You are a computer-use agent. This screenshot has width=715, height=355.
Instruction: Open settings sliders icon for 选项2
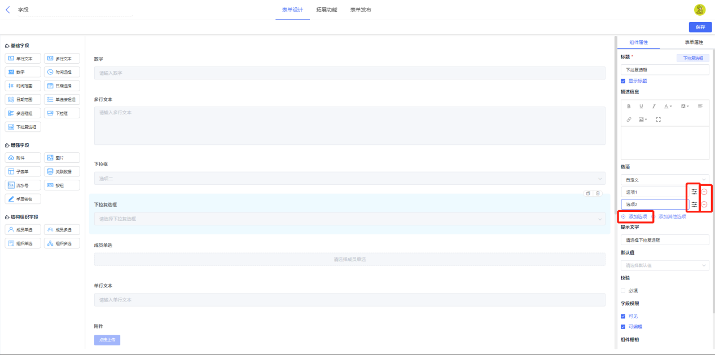pos(694,205)
